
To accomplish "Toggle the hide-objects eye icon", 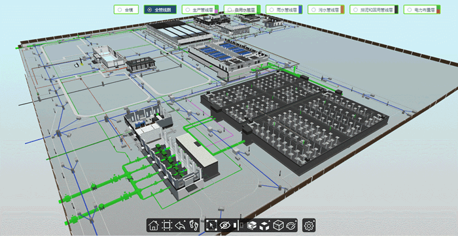I will tap(224, 225).
